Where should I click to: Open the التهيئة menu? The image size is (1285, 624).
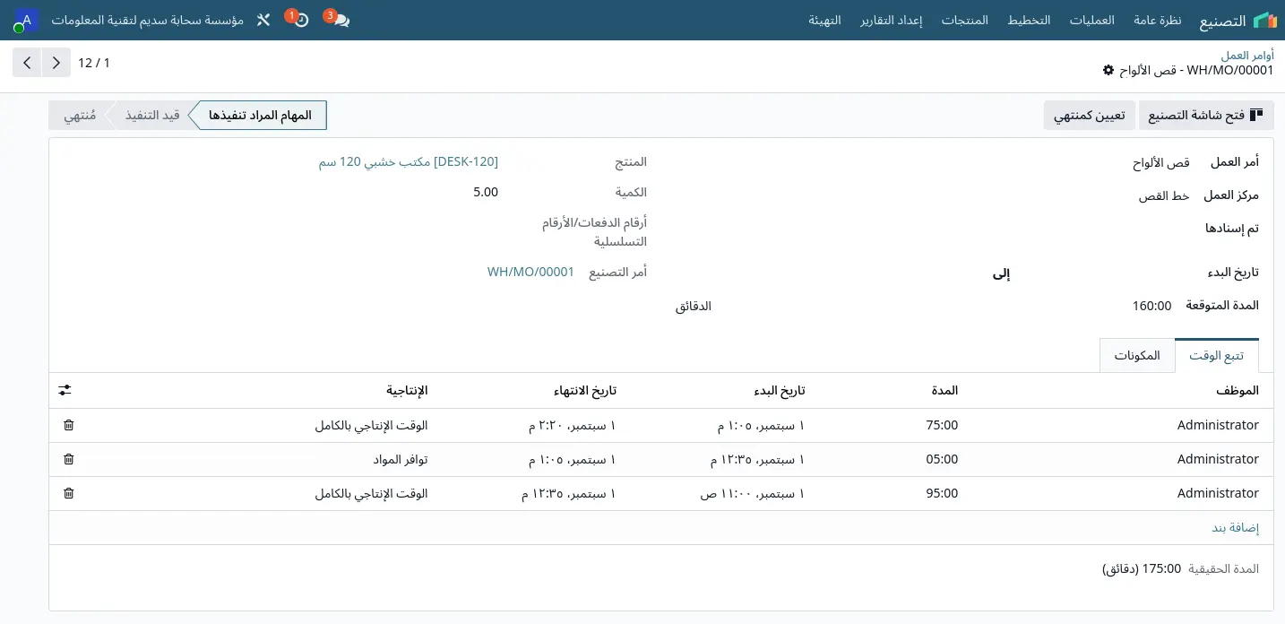(824, 20)
